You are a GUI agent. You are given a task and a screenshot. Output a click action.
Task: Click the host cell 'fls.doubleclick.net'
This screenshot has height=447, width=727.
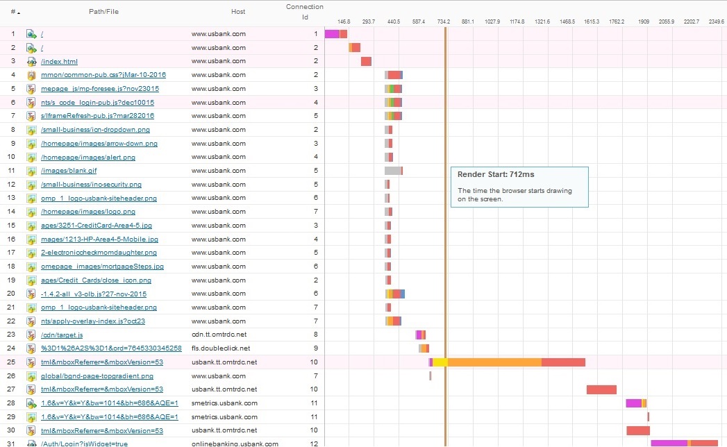221,348
